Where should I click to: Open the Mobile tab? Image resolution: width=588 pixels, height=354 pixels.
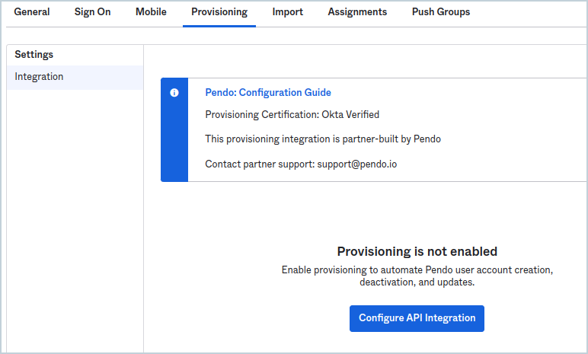coord(151,12)
